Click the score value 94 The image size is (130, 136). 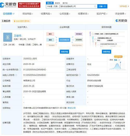[x=116, y=60]
